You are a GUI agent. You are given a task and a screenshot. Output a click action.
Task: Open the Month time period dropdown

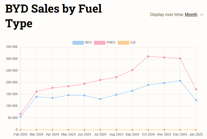pyautogui.click(x=191, y=15)
